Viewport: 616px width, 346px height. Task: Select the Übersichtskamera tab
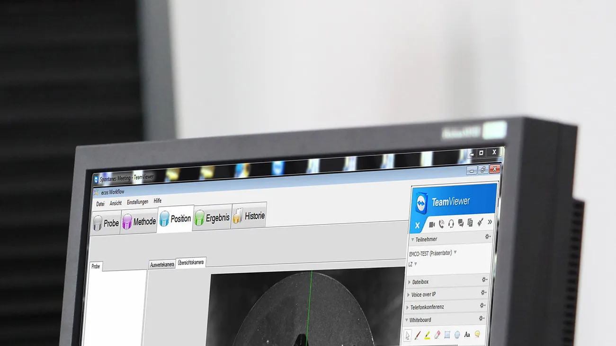191,262
